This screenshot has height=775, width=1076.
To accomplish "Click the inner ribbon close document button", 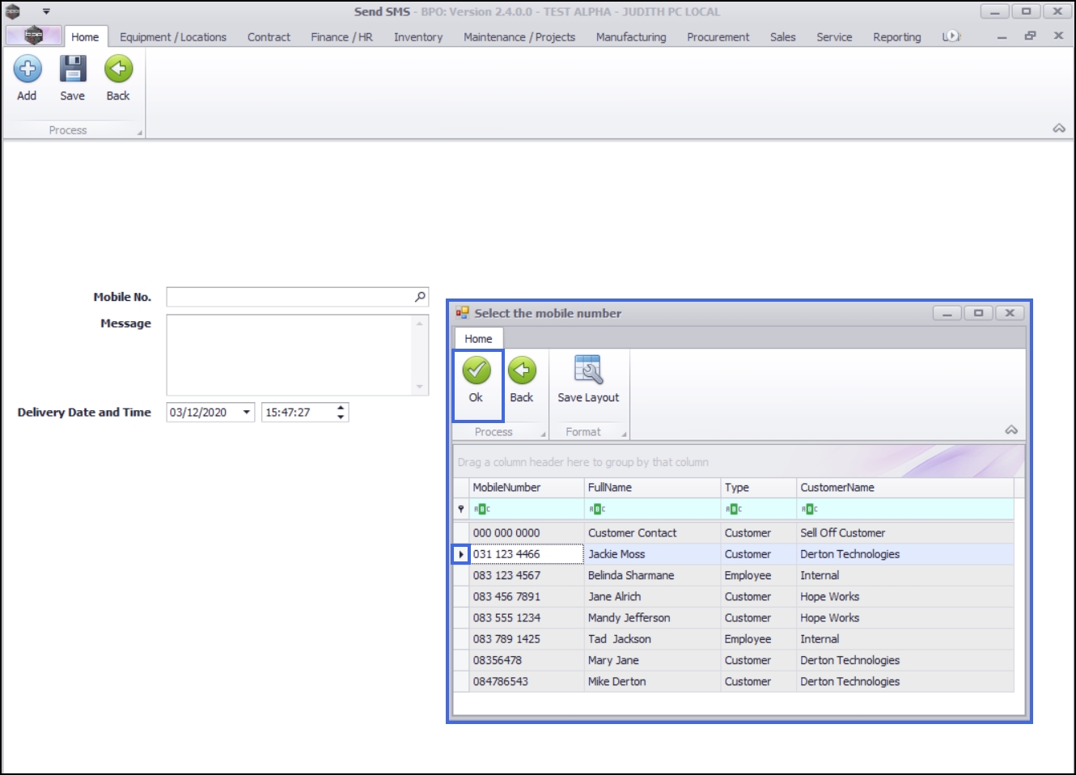I will pos(1058,36).
